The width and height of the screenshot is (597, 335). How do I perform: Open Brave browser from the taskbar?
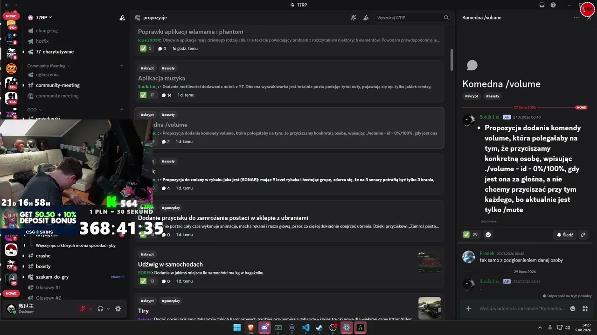251,328
